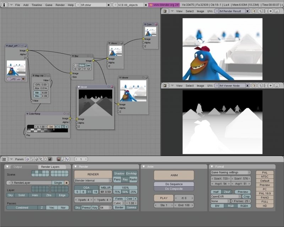This screenshot has height=227, width=284.
Task: Open the Help menu
Action: [71, 5]
